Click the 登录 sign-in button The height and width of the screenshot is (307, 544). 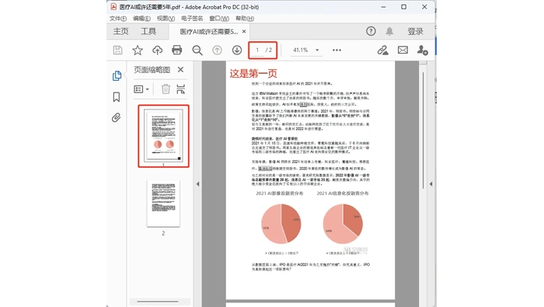pyautogui.click(x=415, y=32)
